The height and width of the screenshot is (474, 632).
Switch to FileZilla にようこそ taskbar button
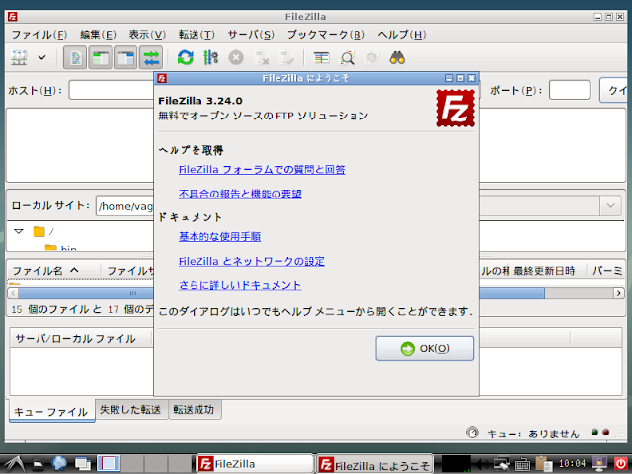point(374,465)
